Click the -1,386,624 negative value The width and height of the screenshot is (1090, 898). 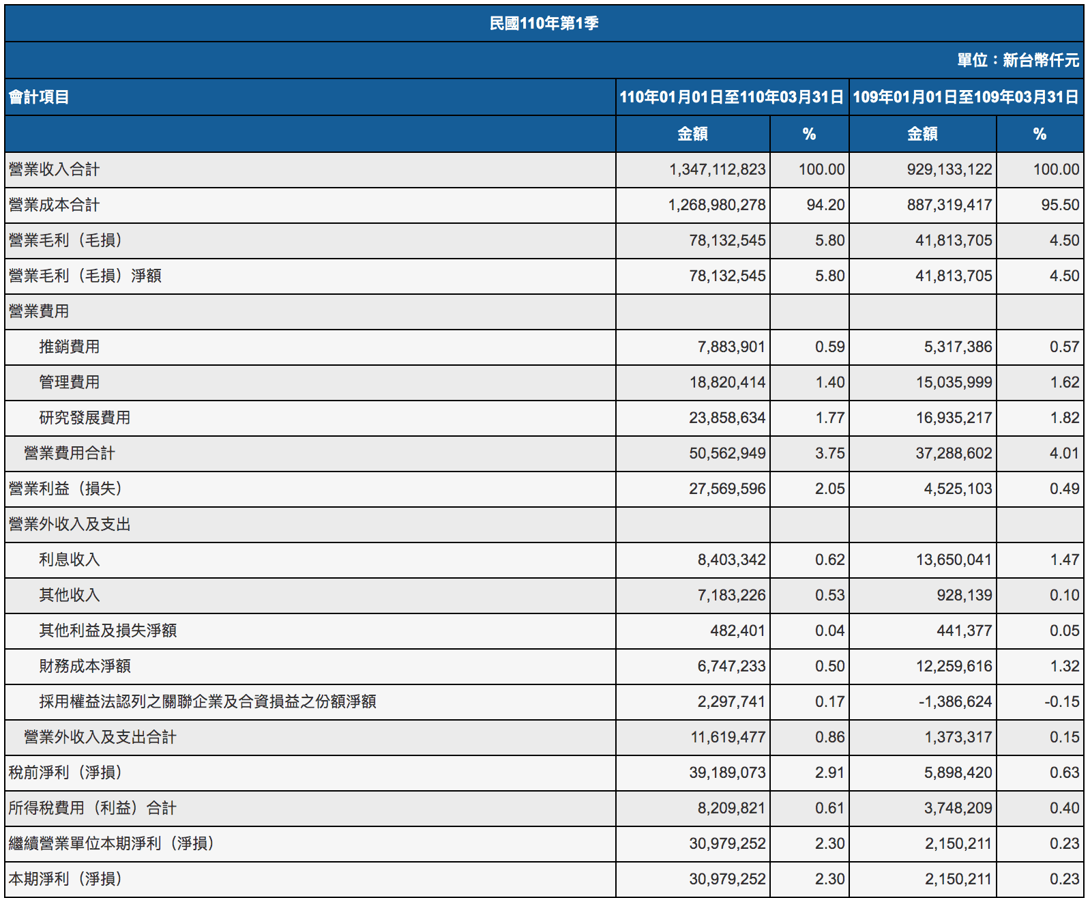point(956,701)
